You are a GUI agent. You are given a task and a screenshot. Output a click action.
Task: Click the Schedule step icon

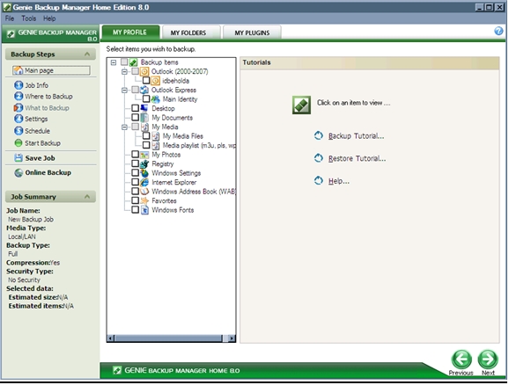18,131
